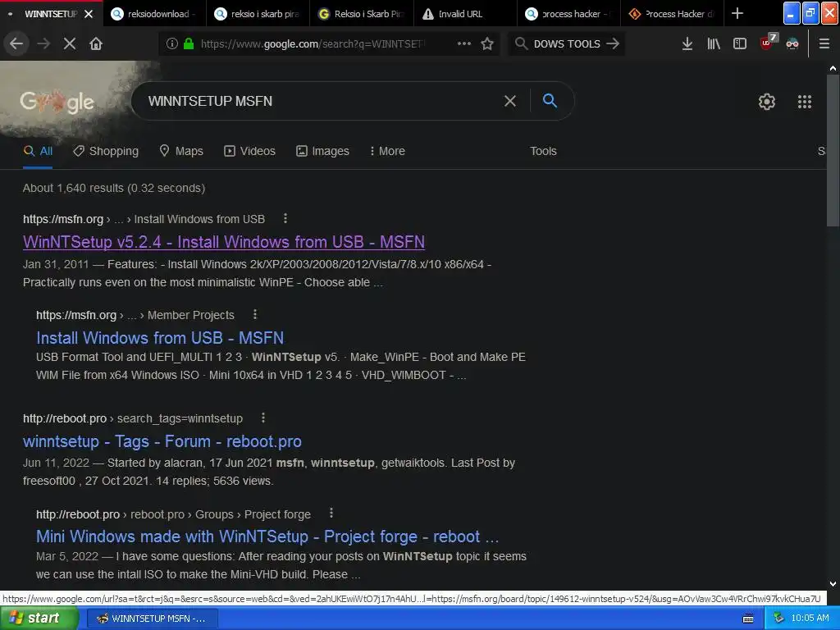Switch to the reksio i skarb pira tab
840x630 pixels.
[x=258, y=14]
